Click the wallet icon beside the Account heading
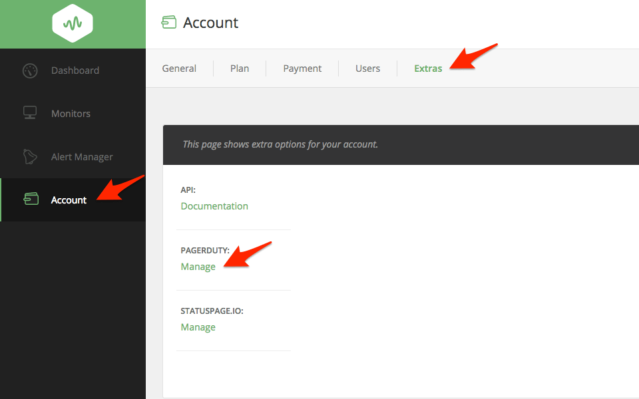639x399 pixels. coord(169,23)
